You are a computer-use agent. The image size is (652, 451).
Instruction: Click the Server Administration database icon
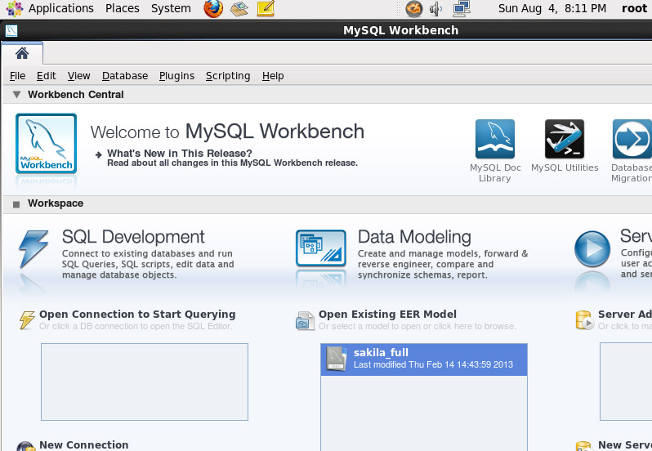(x=584, y=320)
